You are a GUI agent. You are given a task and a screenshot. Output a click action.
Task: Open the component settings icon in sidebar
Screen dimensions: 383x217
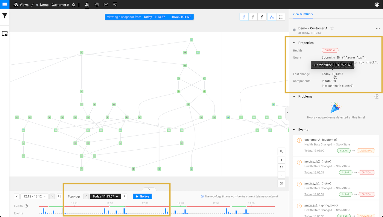tap(4, 34)
